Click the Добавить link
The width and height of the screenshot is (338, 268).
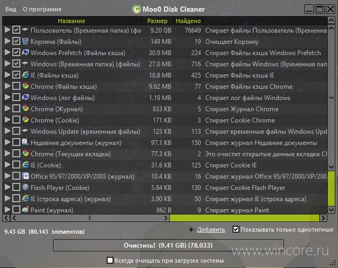pos(211,229)
